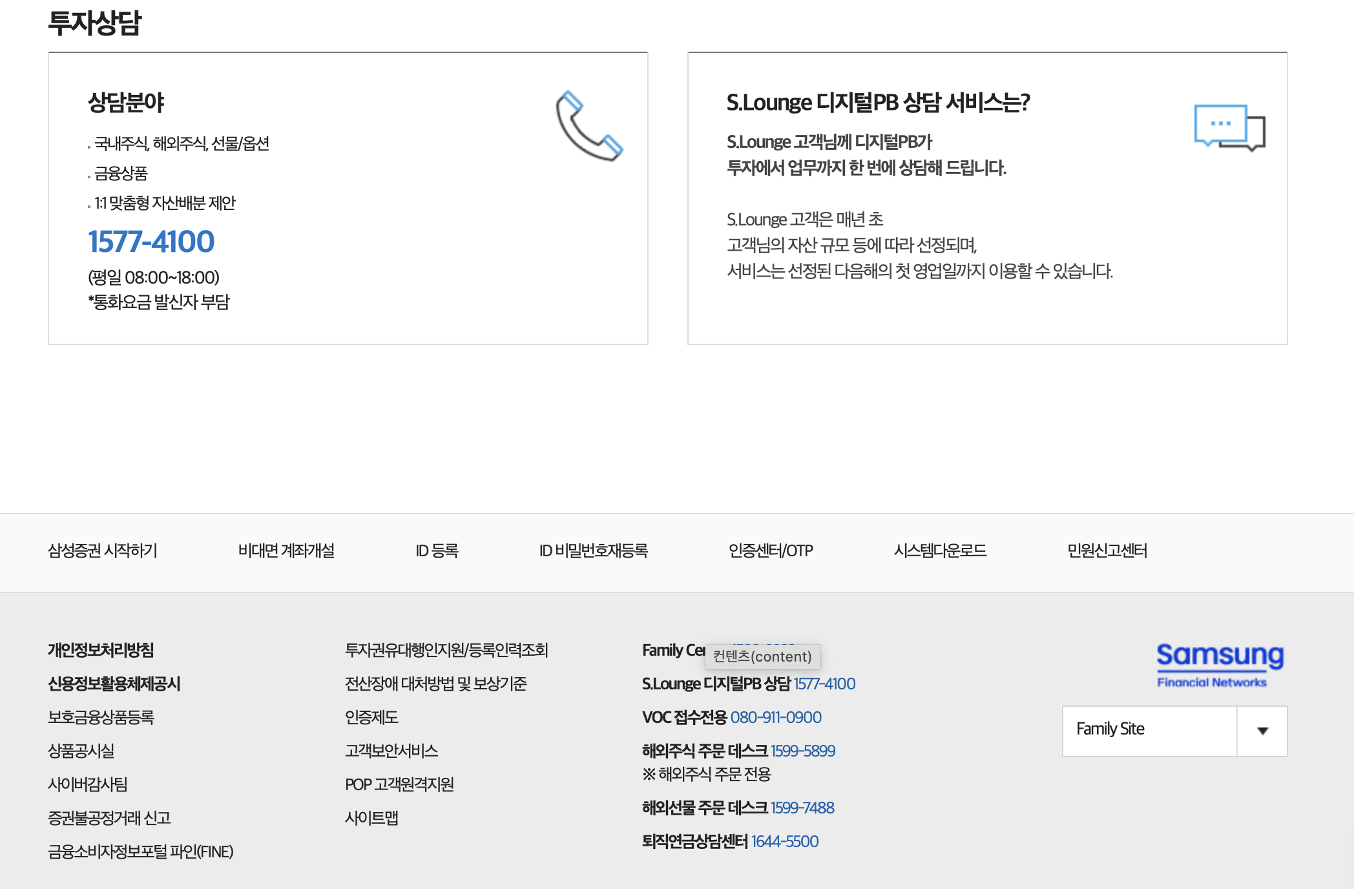This screenshot has height=889, width=1354.
Task: Open 민원신고센터 link
Action: (x=1107, y=551)
